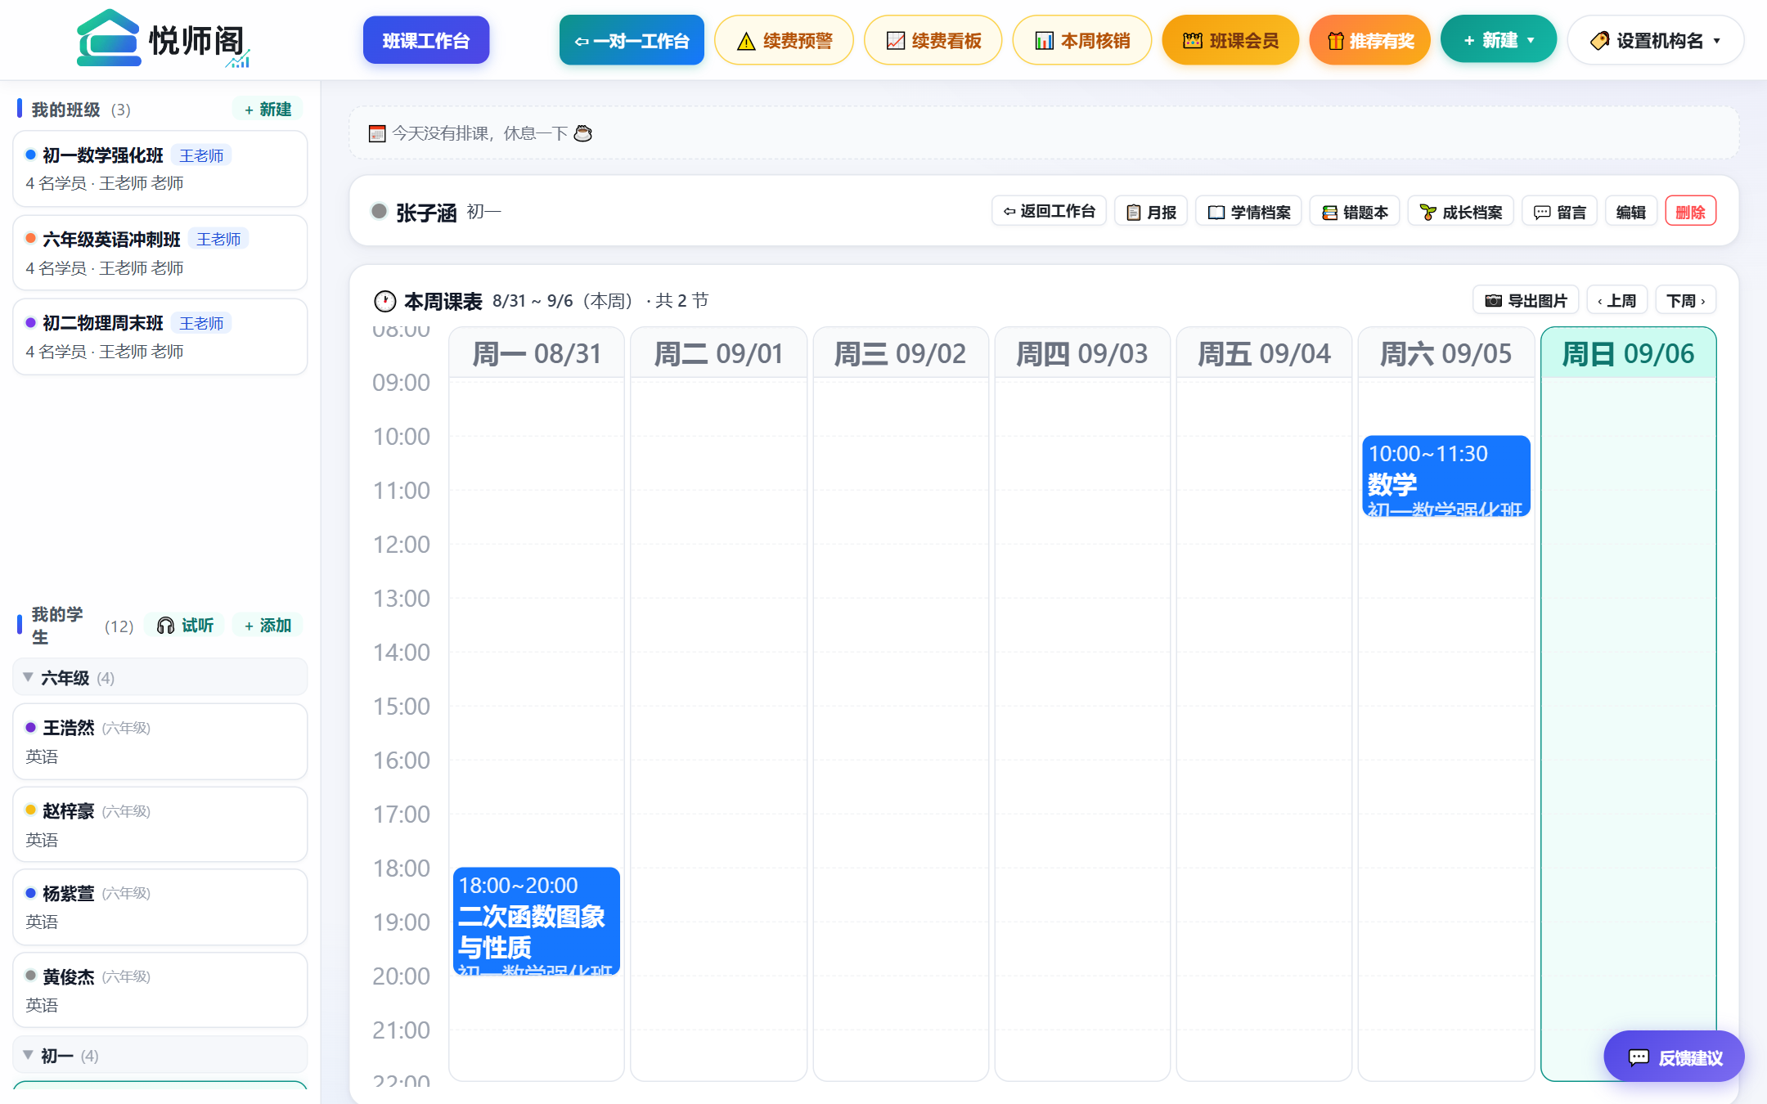This screenshot has height=1104, width=1767.
Task: Select the 初一数学强化班 class card
Action: coord(160,168)
